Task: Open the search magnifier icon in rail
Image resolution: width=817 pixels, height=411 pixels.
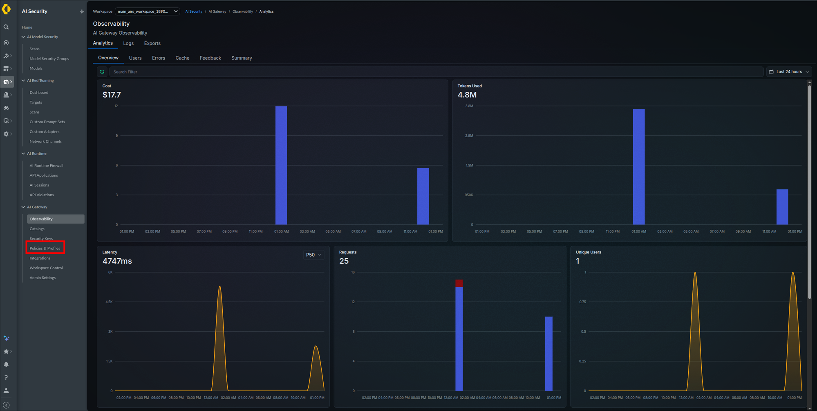Action: coord(6,27)
